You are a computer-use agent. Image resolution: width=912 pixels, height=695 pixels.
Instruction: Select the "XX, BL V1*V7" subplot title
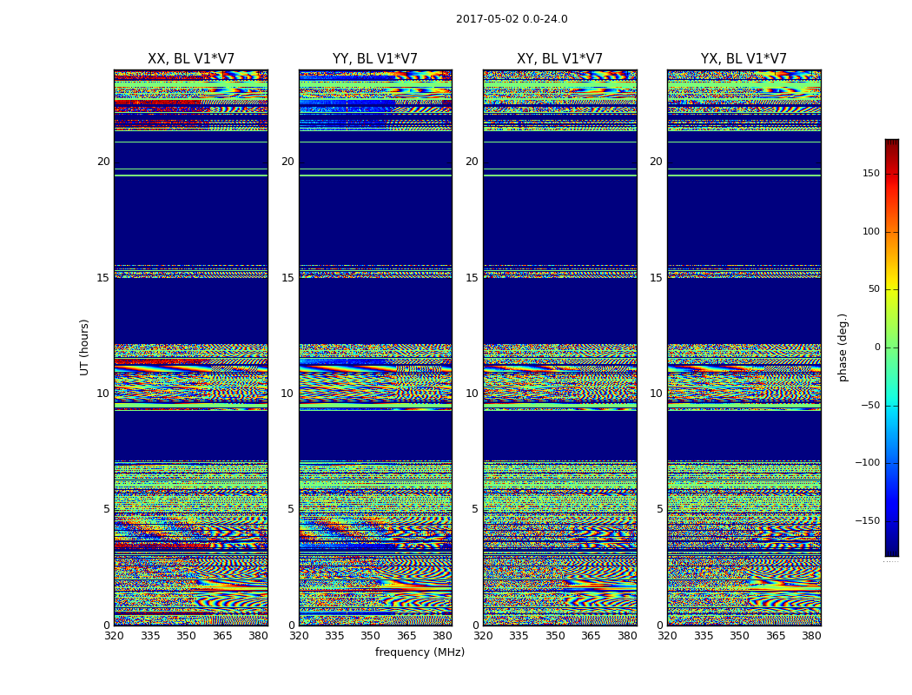click(191, 59)
